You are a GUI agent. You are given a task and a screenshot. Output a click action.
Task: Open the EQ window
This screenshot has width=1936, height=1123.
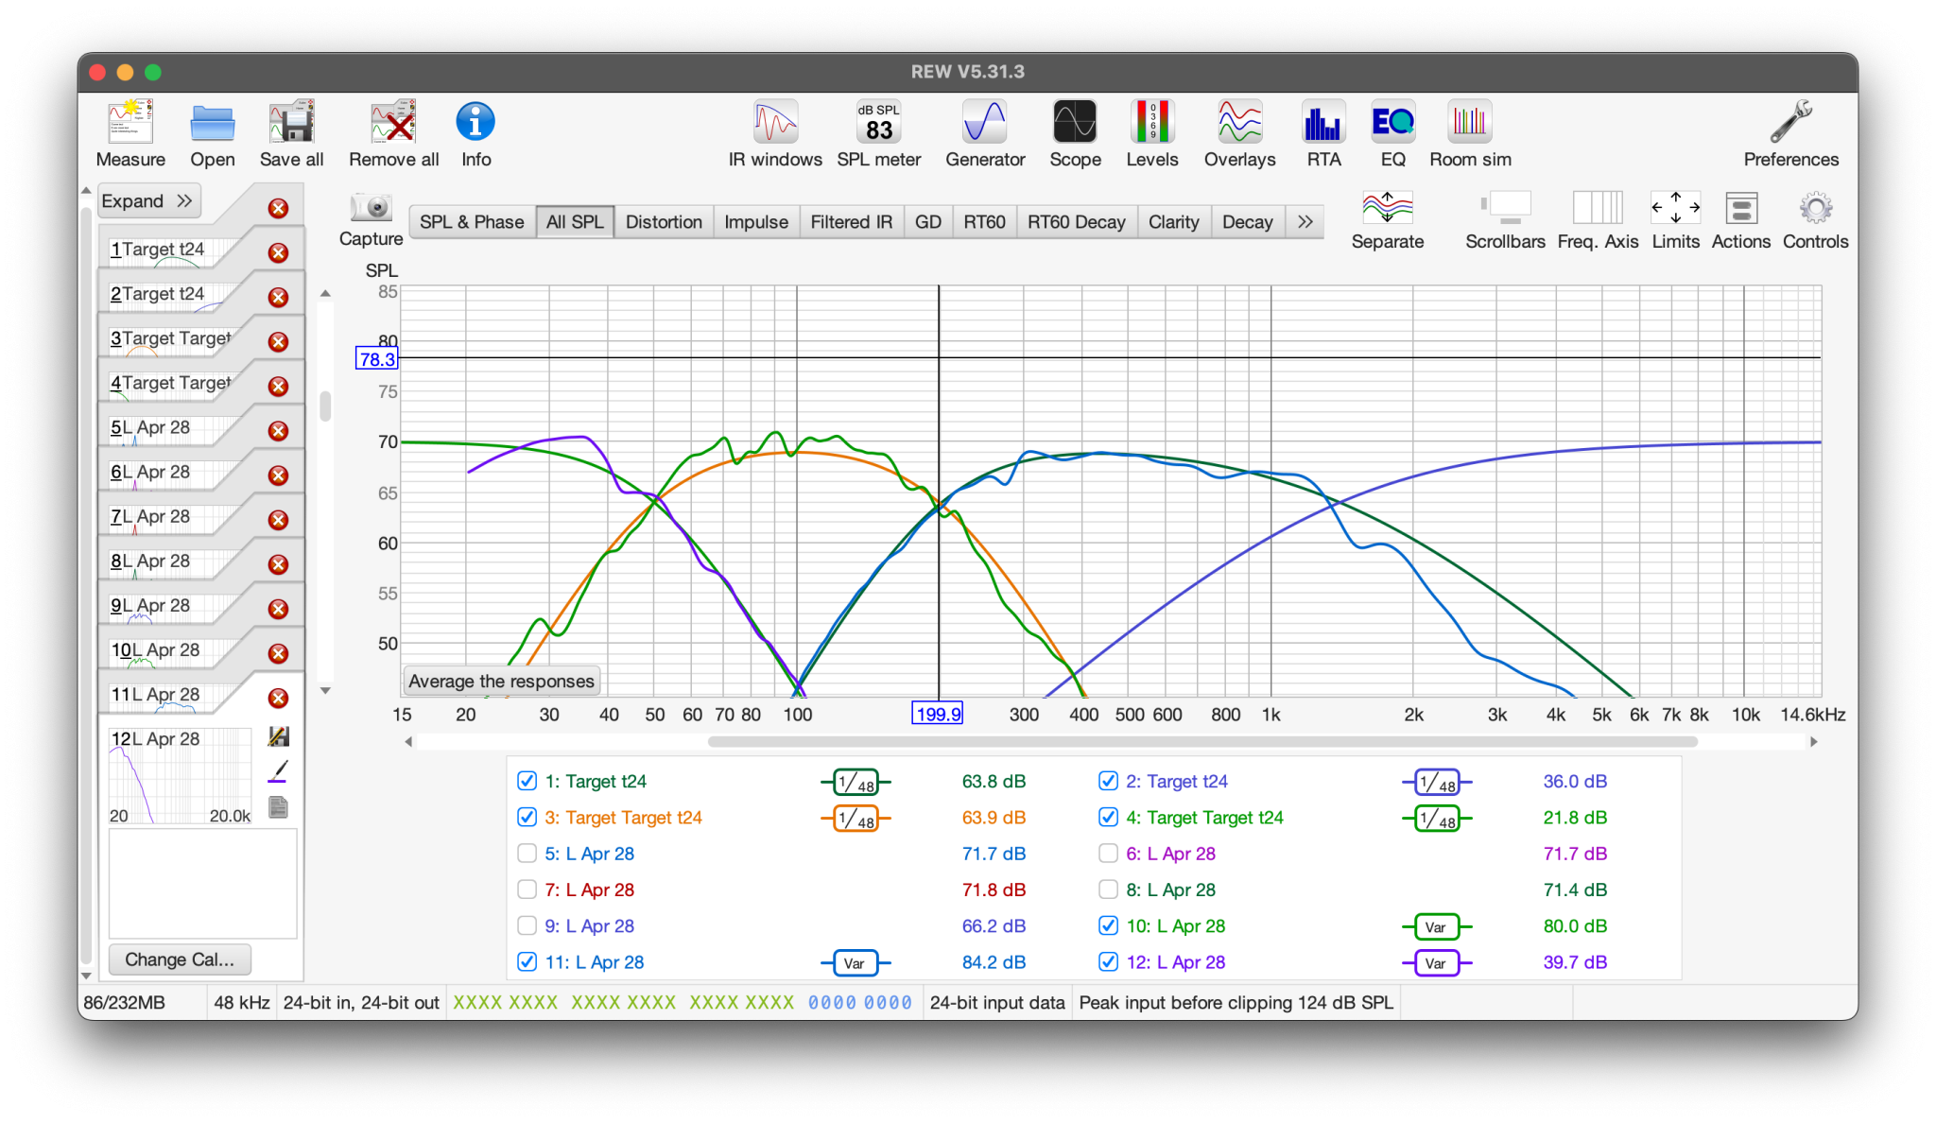coord(1392,123)
